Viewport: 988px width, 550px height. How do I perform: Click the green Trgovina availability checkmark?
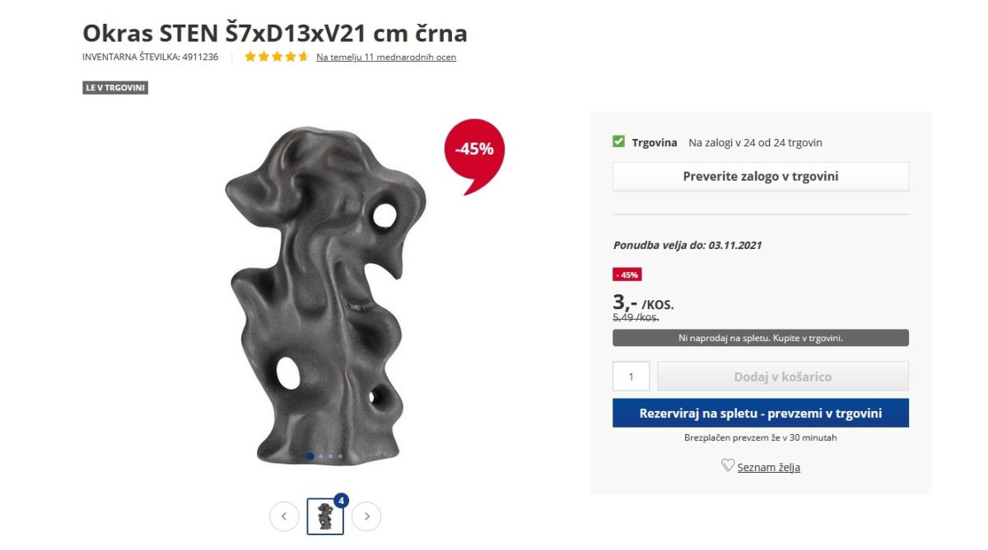[619, 142]
